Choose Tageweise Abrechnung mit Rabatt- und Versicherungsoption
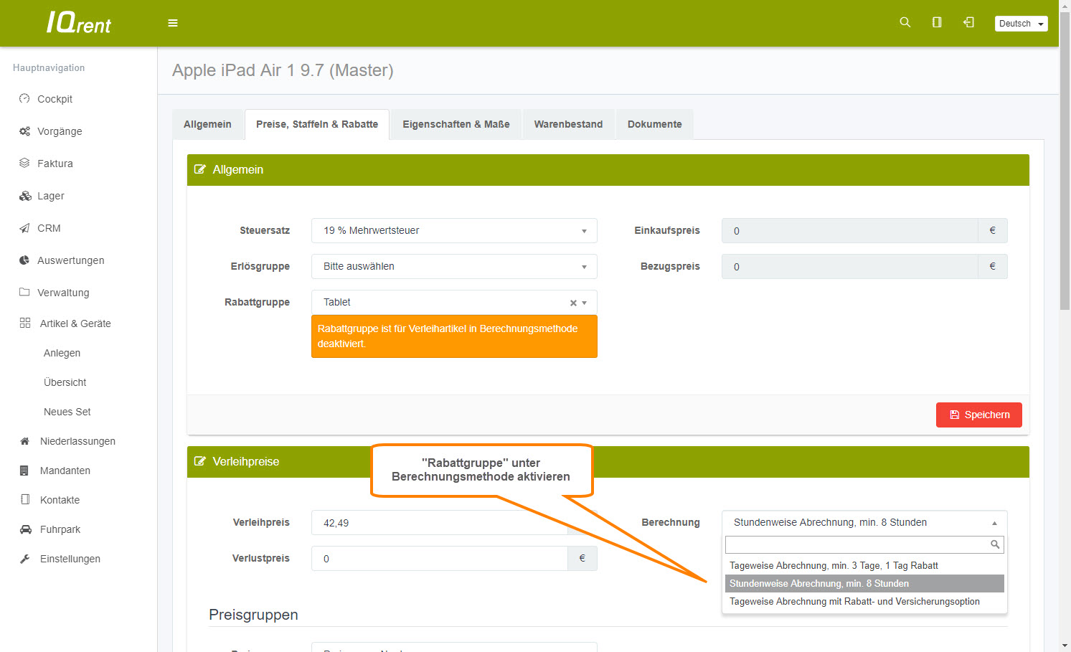Screen dimensions: 1071x652 coord(854,602)
